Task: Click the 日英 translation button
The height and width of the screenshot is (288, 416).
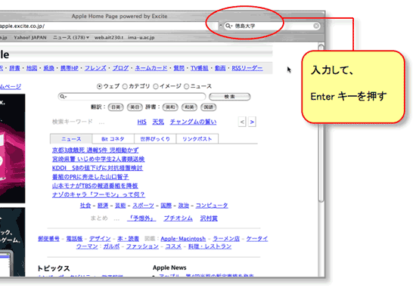Action: click(x=116, y=107)
